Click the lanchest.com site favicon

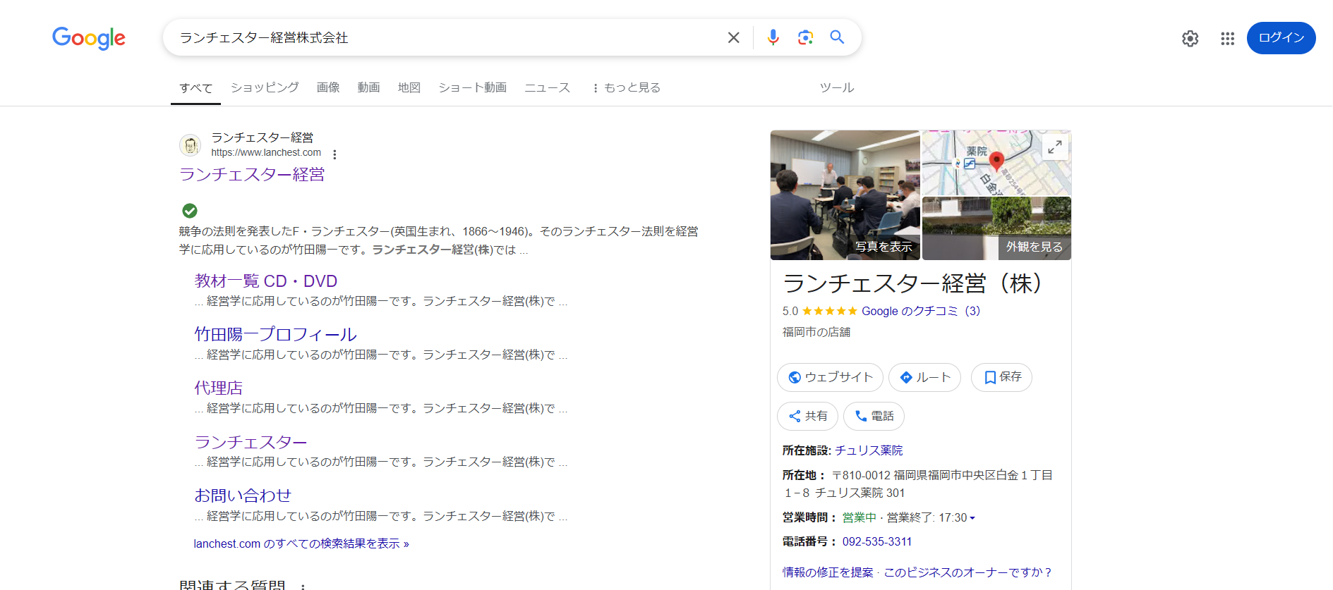click(x=190, y=145)
